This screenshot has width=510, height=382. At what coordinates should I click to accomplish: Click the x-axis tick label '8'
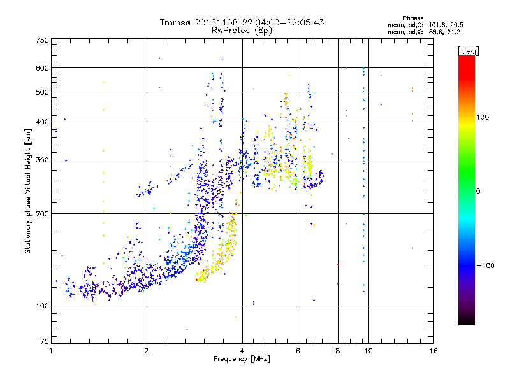click(x=338, y=351)
